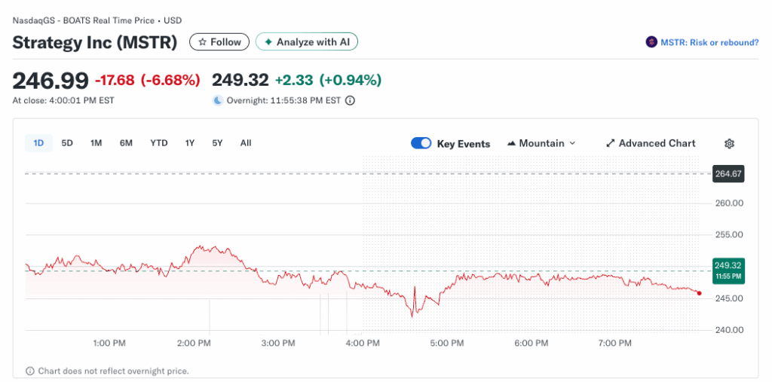Toggle the Key Events switch
Viewport: 772px width, 382px height.
[x=421, y=143]
